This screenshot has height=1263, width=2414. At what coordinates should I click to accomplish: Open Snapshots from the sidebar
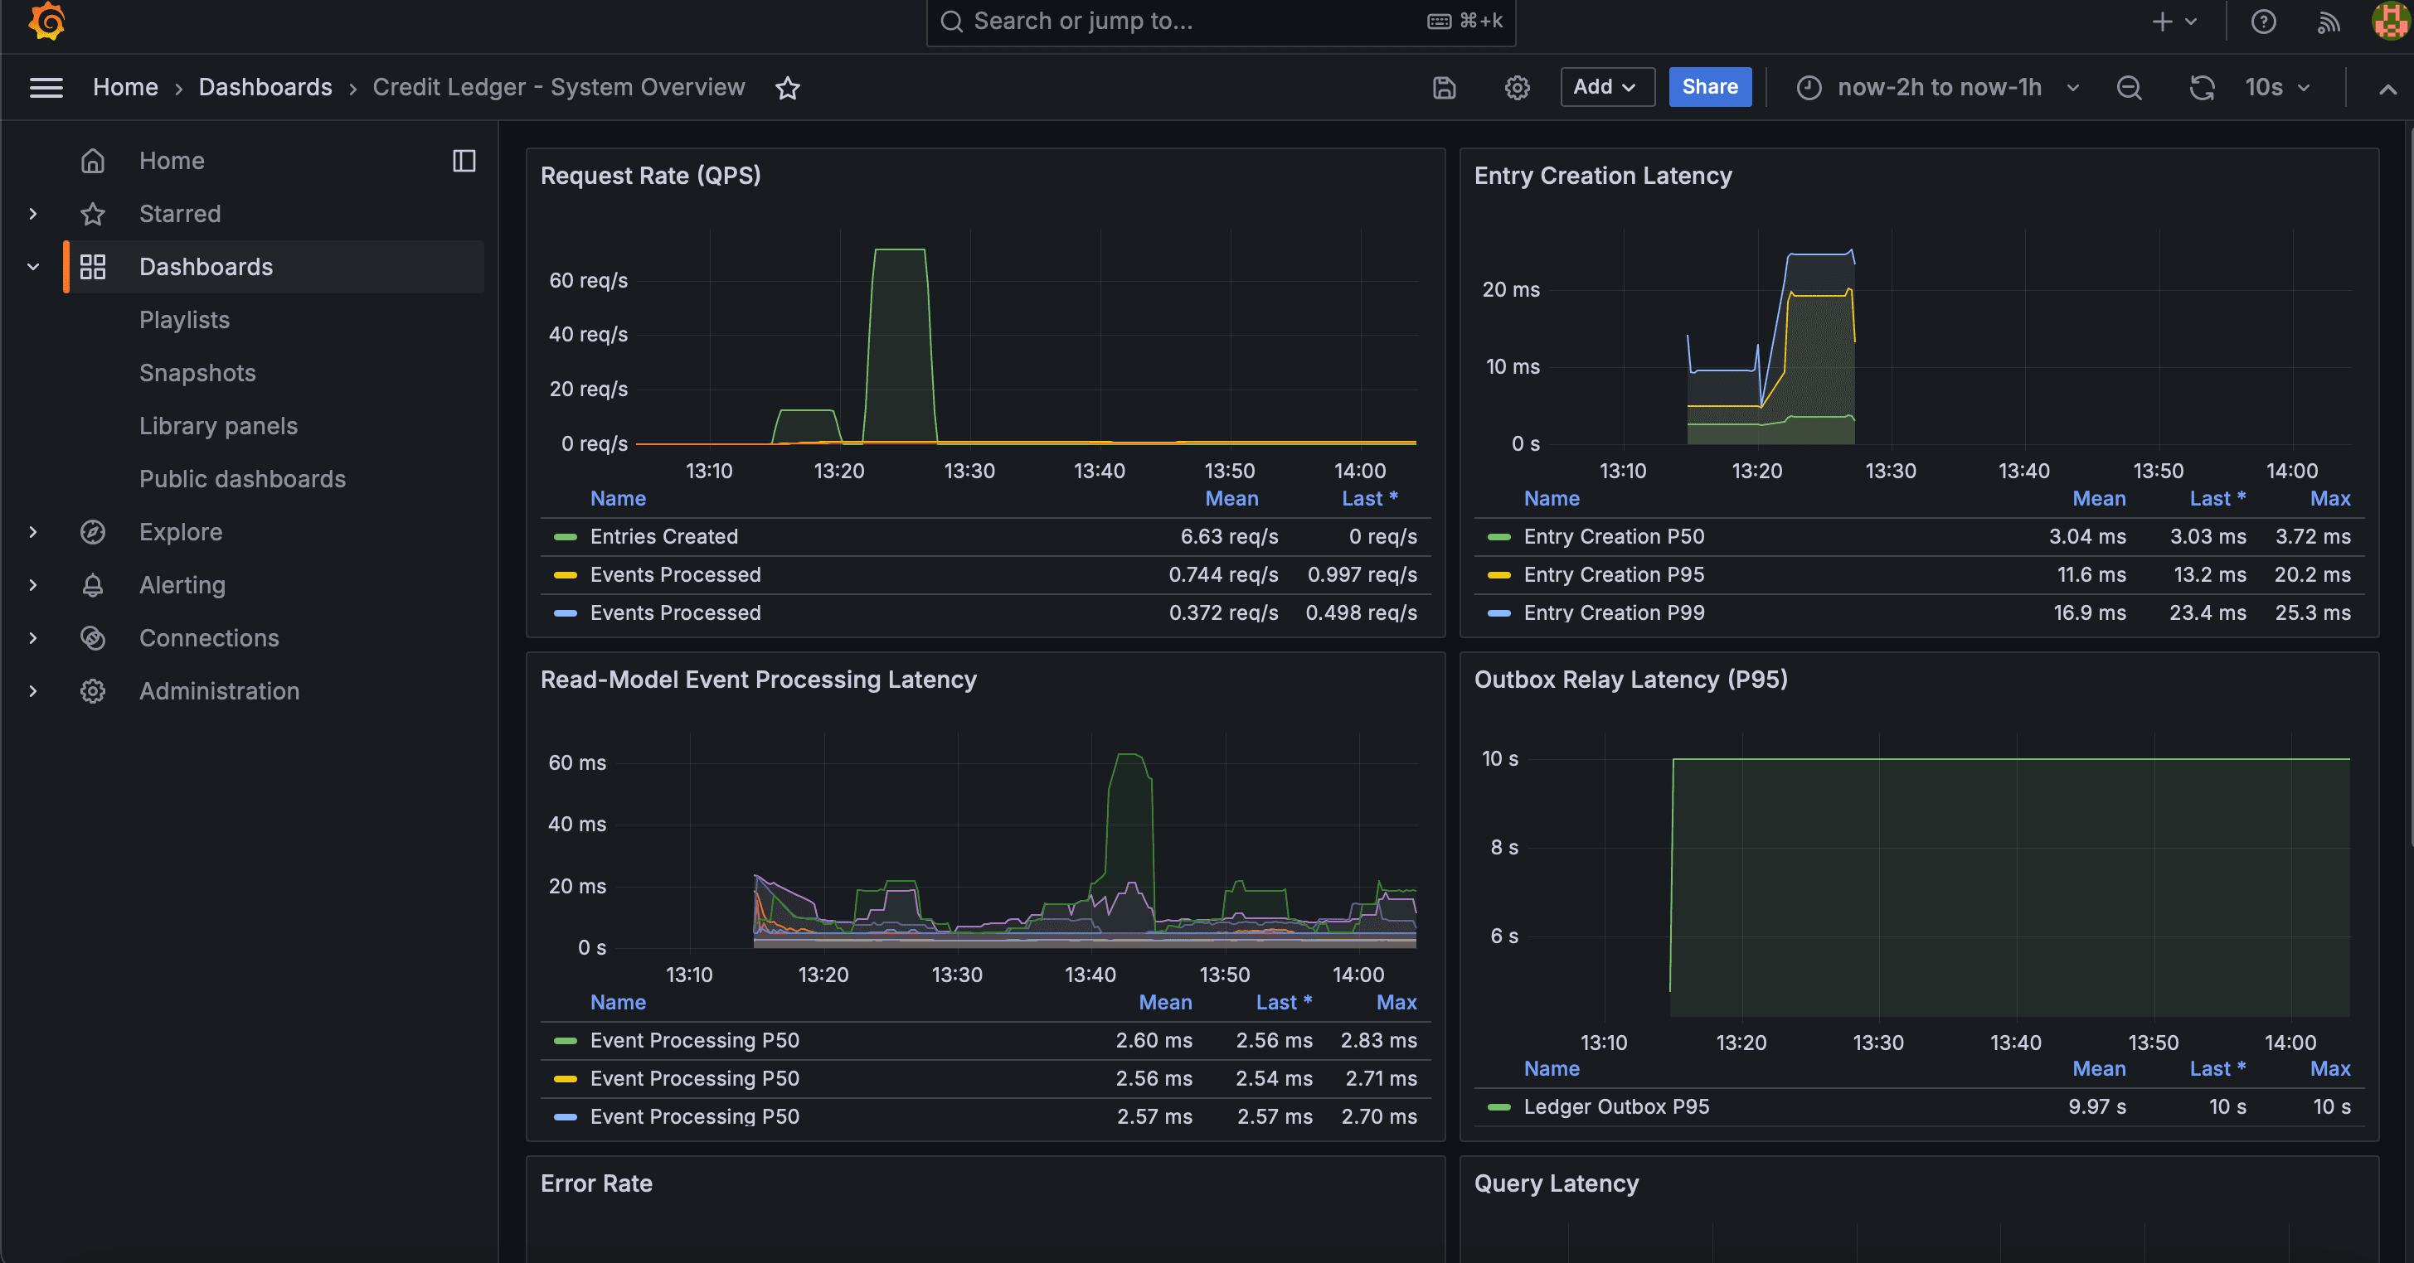pos(197,373)
